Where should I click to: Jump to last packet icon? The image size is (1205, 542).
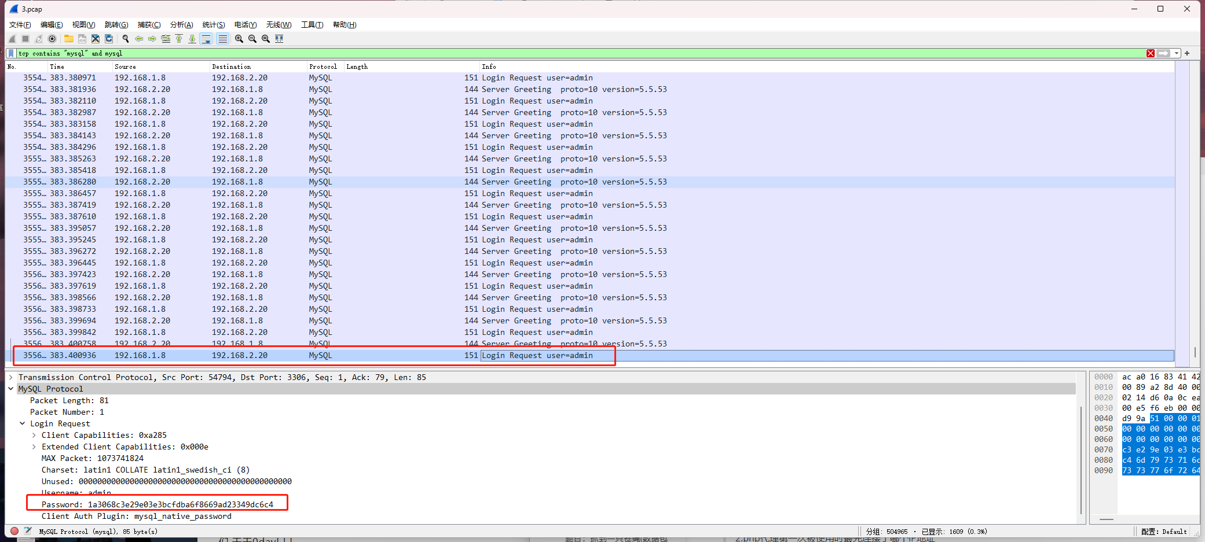[192, 39]
